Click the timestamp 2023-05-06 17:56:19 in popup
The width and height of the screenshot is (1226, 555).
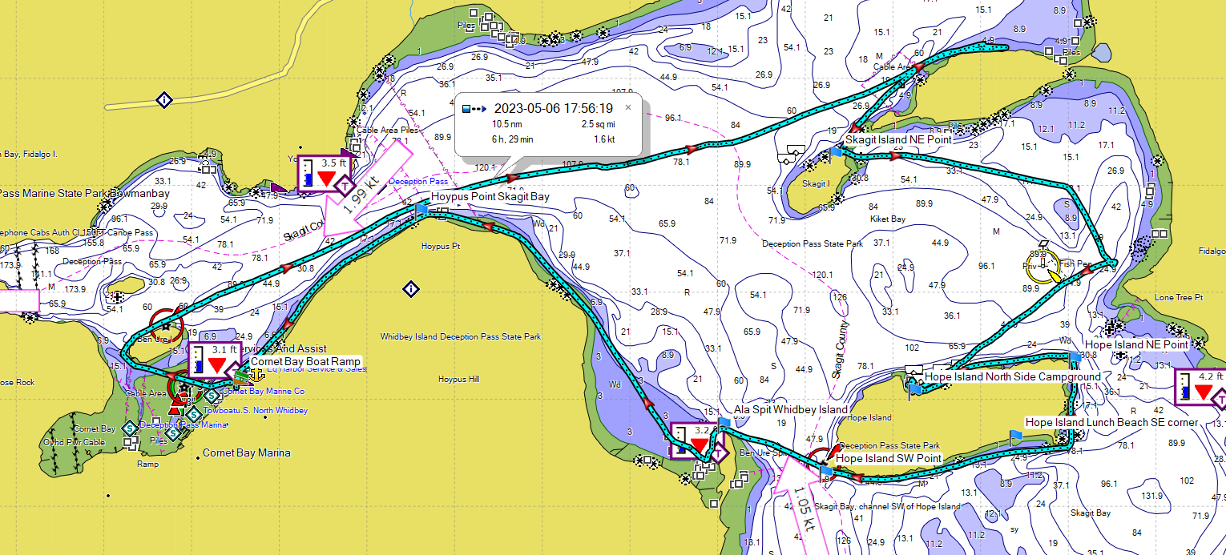click(553, 108)
